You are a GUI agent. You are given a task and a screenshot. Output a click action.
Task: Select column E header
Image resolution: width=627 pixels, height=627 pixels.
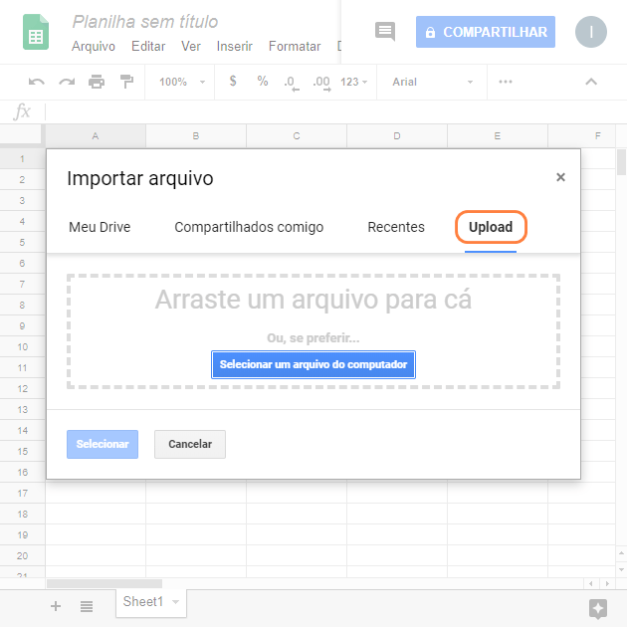[497, 136]
